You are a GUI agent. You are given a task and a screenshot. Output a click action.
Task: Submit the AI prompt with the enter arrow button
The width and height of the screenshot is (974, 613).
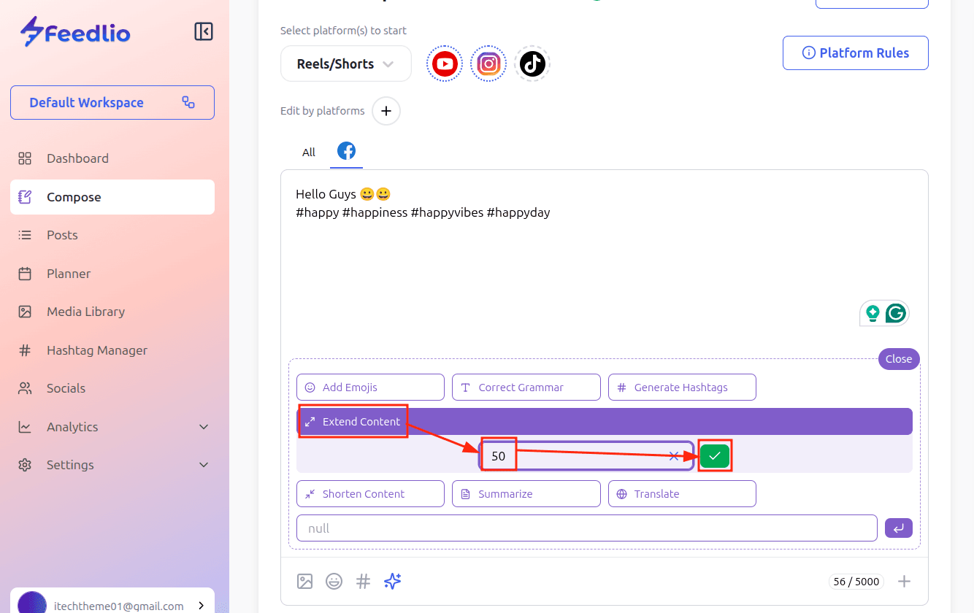(x=898, y=528)
